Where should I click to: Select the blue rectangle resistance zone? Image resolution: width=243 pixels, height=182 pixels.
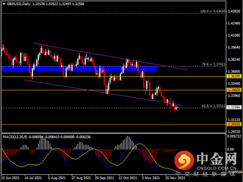[79, 69]
